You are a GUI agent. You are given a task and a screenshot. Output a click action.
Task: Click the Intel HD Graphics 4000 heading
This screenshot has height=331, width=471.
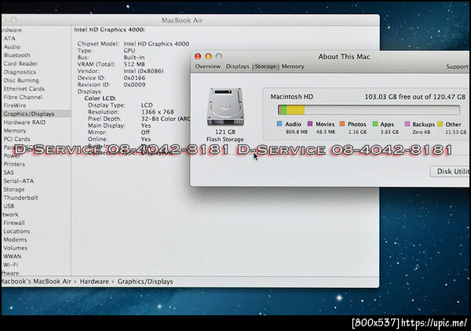(109, 30)
